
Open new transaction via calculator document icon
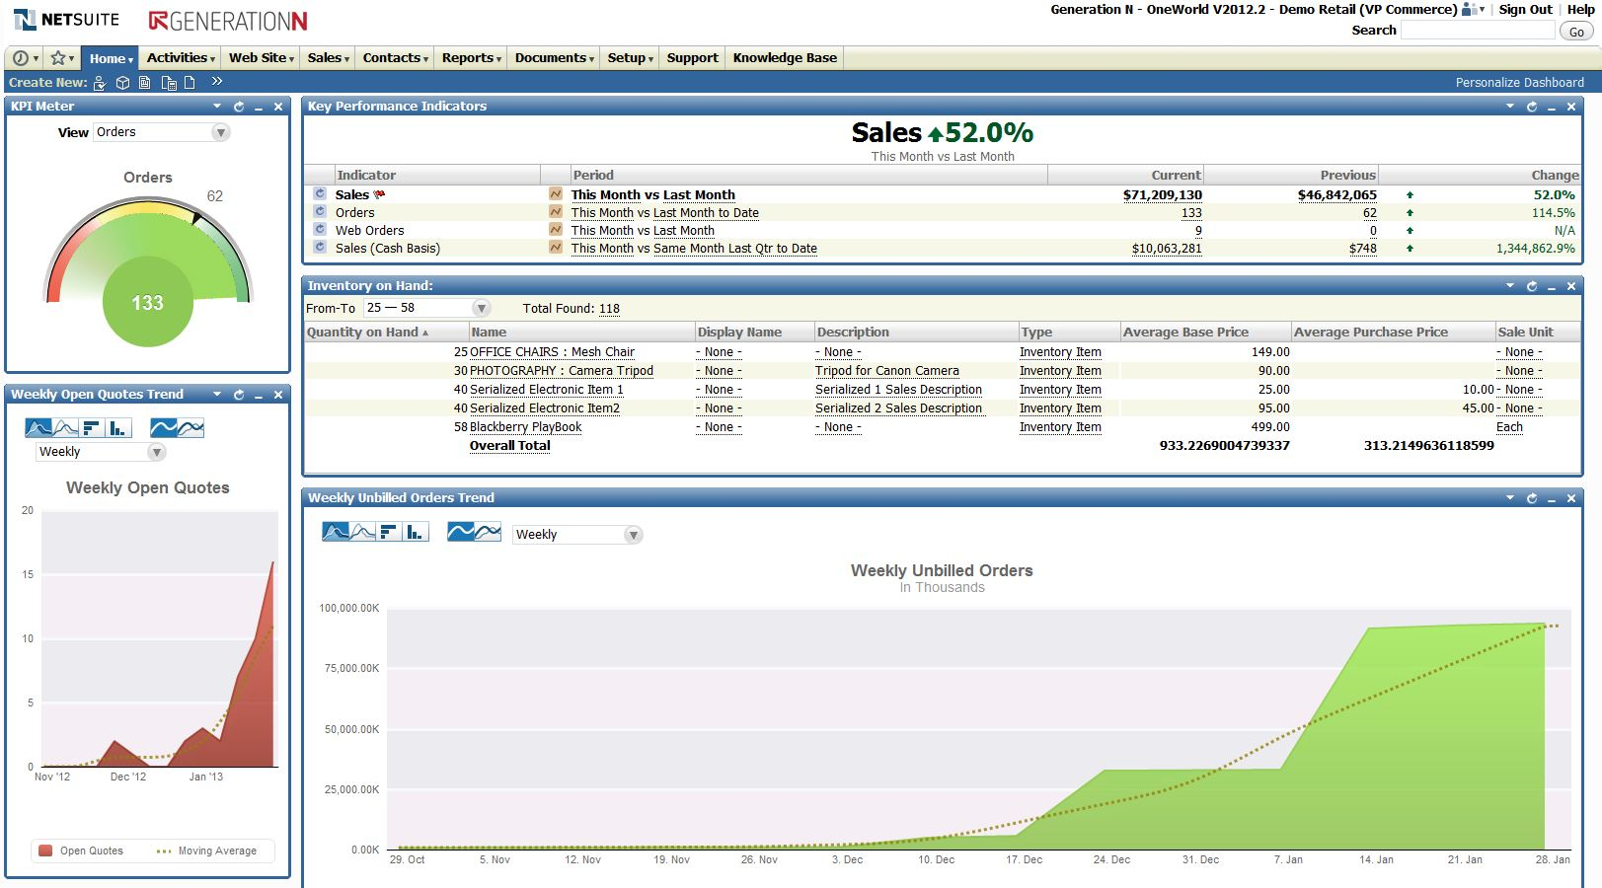point(171,83)
